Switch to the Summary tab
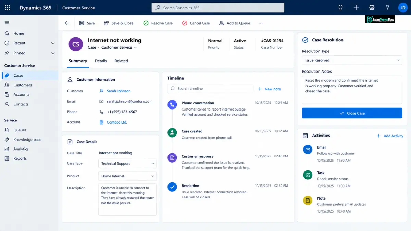 [x=78, y=61]
